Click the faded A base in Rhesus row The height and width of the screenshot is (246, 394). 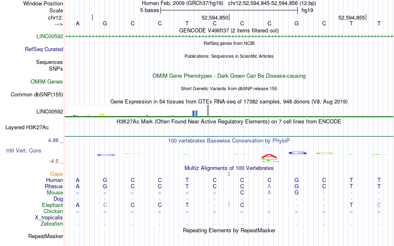(269, 186)
